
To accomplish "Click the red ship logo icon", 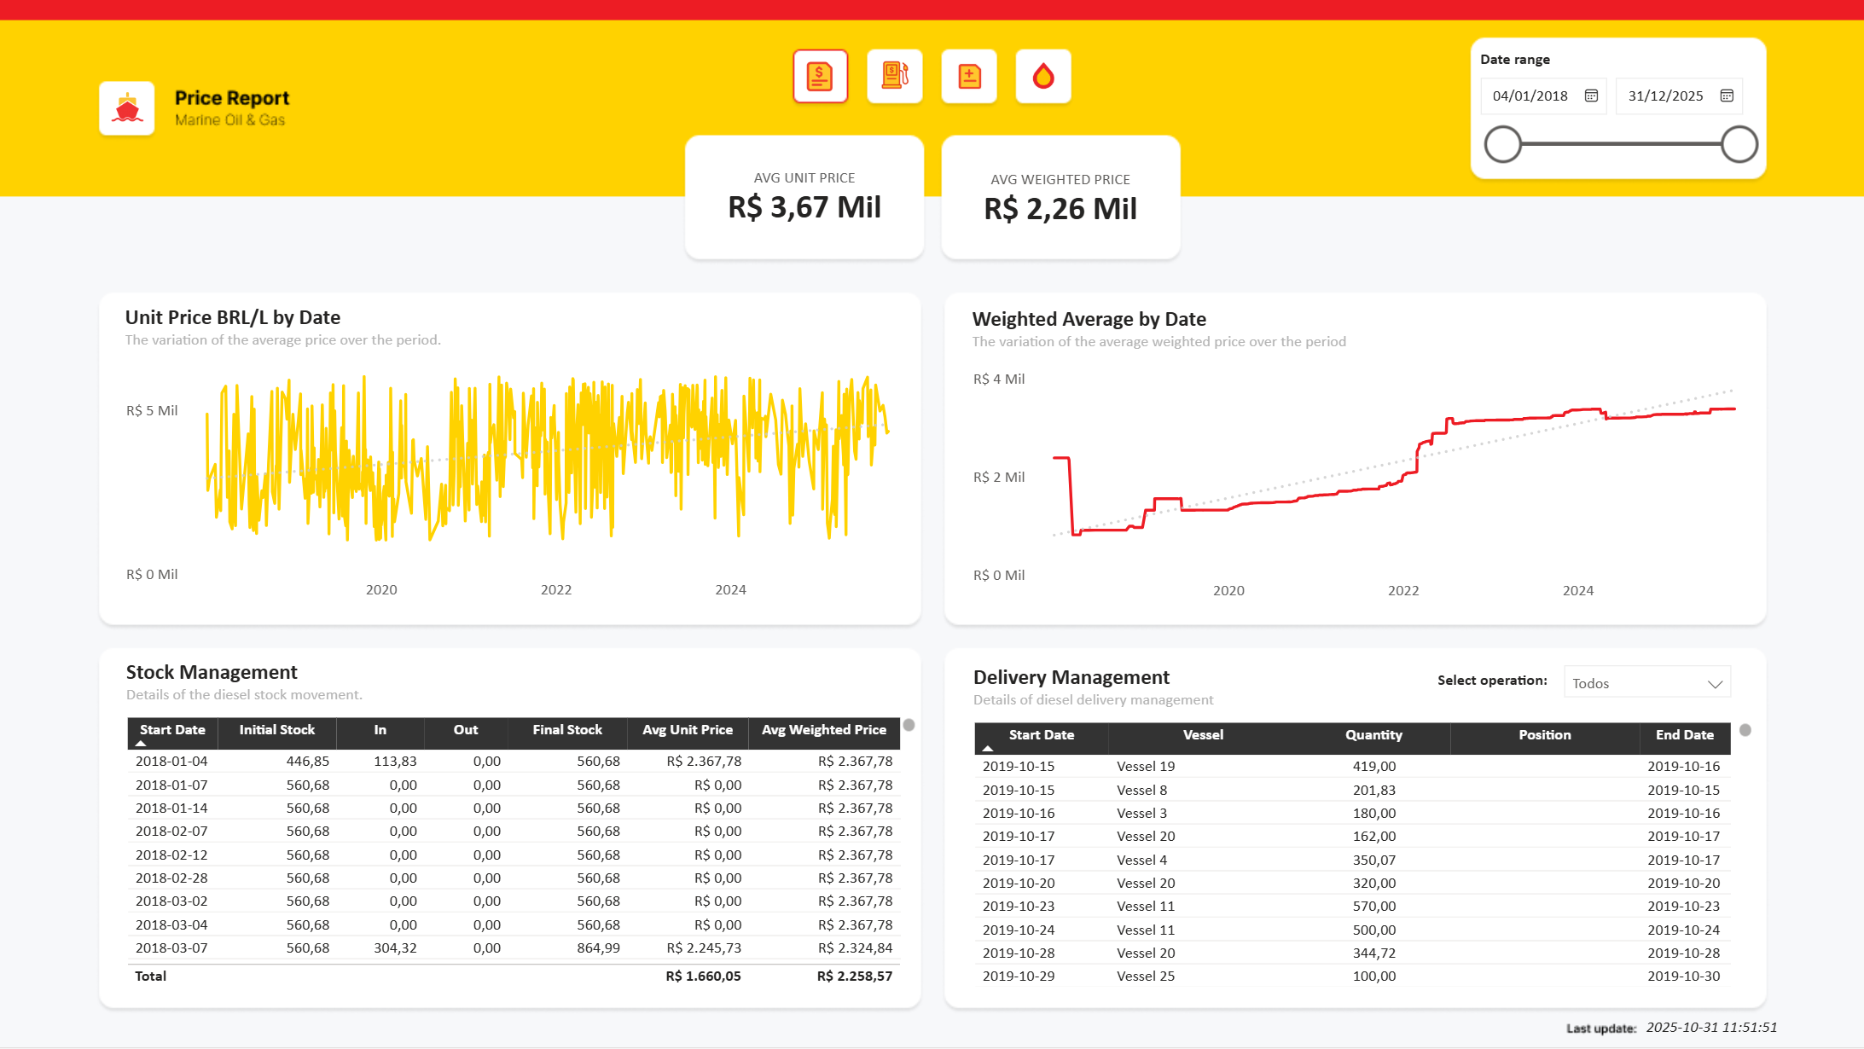I will click(127, 108).
